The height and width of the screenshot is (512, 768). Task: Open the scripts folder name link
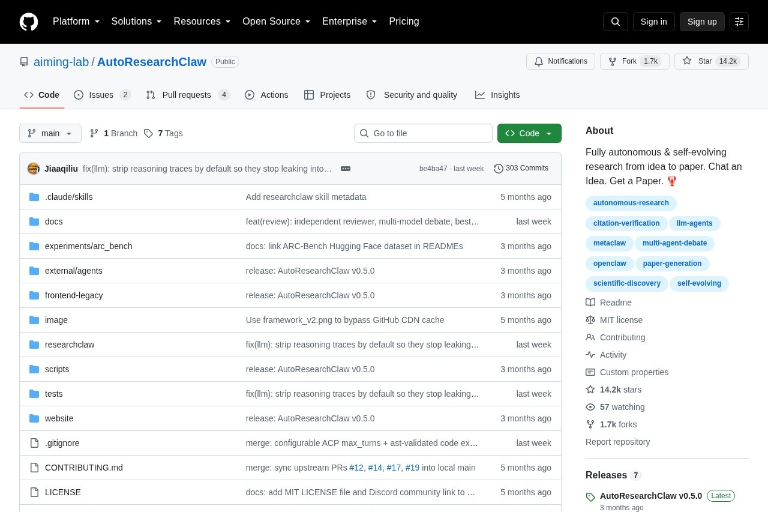pyautogui.click(x=57, y=369)
